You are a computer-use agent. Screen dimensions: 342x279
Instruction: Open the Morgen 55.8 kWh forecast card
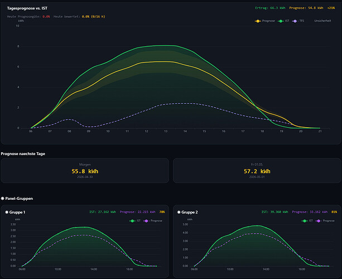point(85,171)
